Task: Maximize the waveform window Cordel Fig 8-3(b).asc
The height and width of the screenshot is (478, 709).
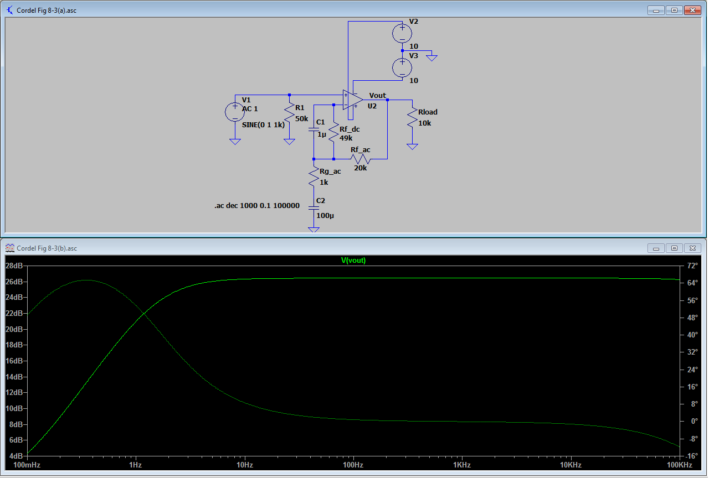Action: pyautogui.click(x=674, y=248)
